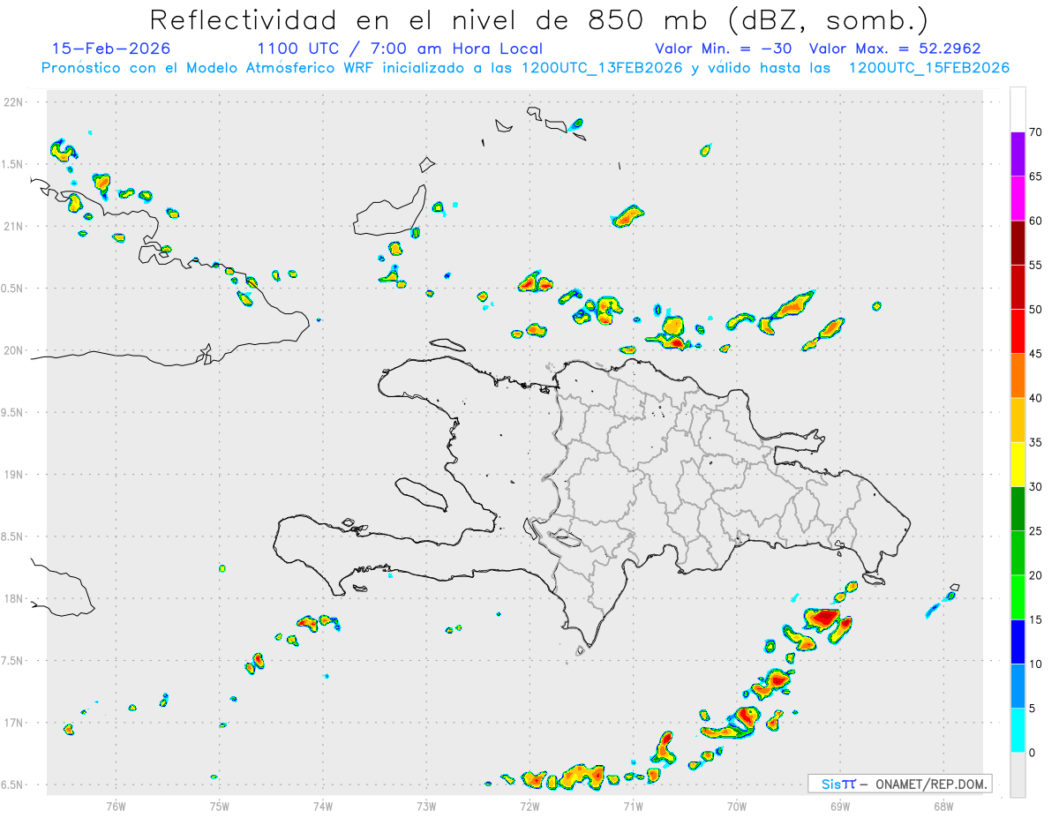1059x818 pixels.
Task: Click the longitude label '70W'
Action: (736, 806)
